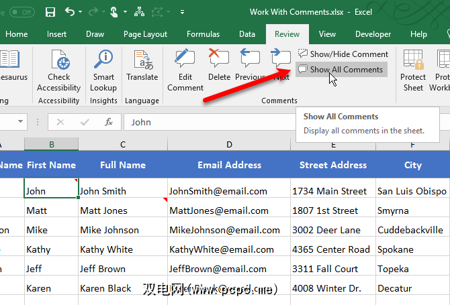Go to the Previous comment
This screenshot has height=305, width=450.
pos(250,66)
